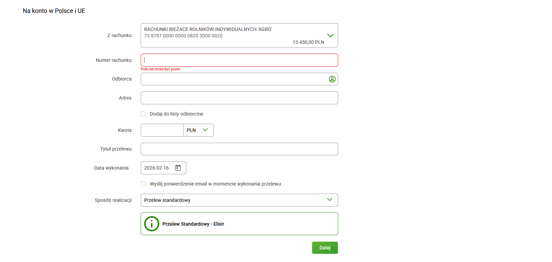The image size is (552, 262).
Task: Click the info icon beside Przelew Standardowy
Action: tap(152, 224)
